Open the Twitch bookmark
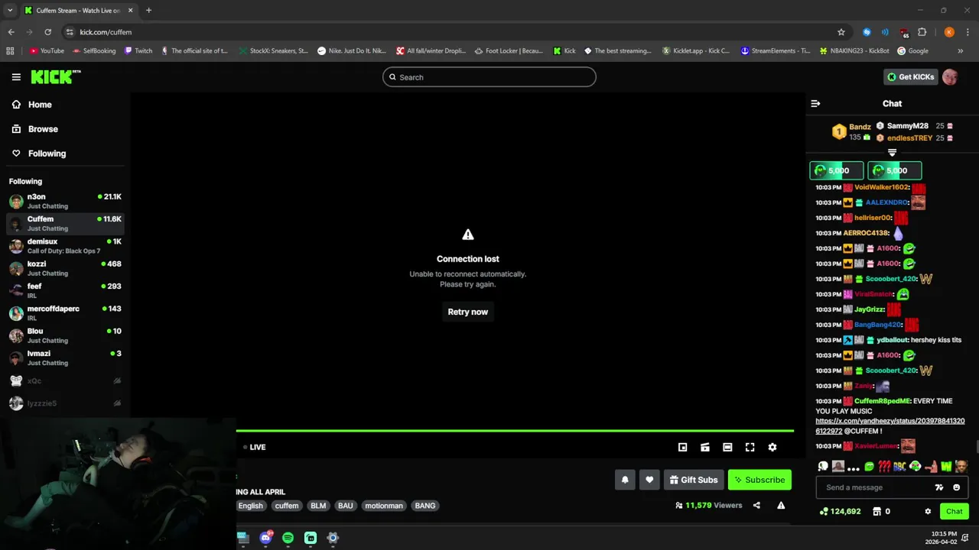 point(138,51)
